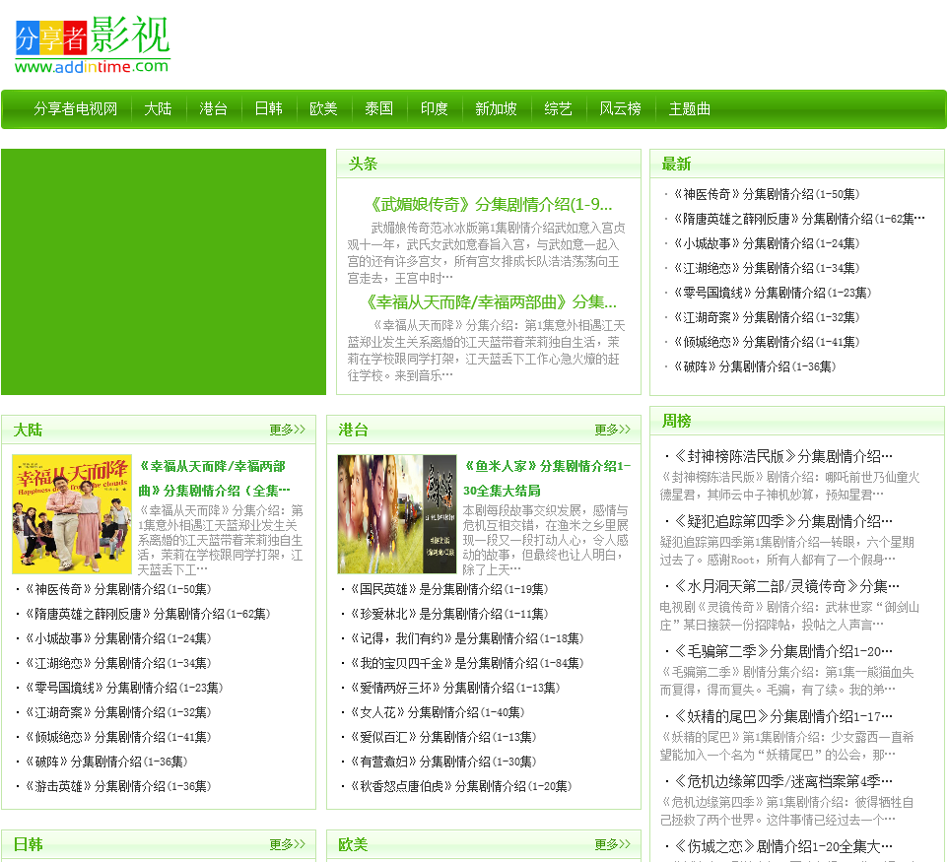948x862 pixels.
Task: Open the 综艺 nav item
Action: 558,108
